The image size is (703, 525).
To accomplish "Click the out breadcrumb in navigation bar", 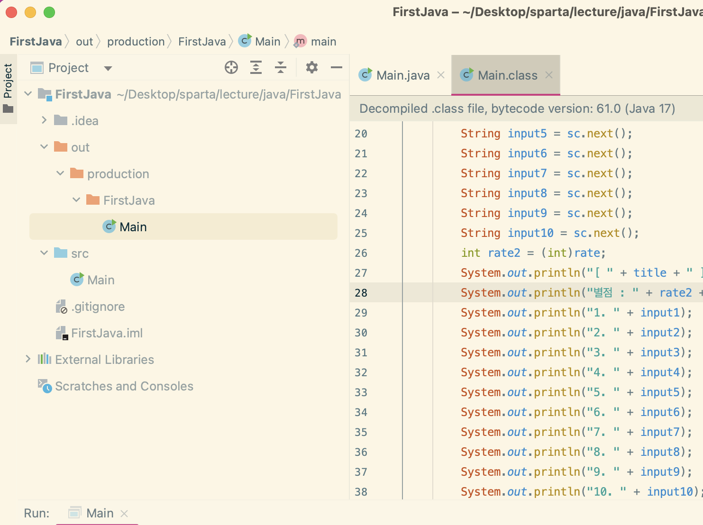I will [84, 42].
